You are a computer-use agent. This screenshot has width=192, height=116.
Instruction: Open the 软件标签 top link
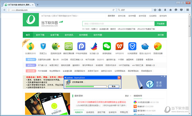(x=142, y=16)
